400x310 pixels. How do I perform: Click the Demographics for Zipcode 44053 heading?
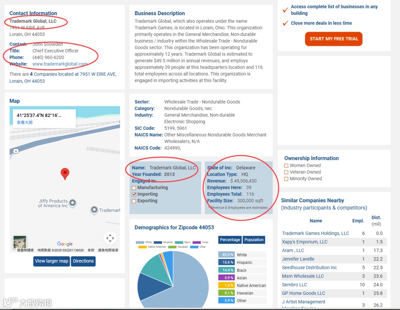(x=174, y=228)
